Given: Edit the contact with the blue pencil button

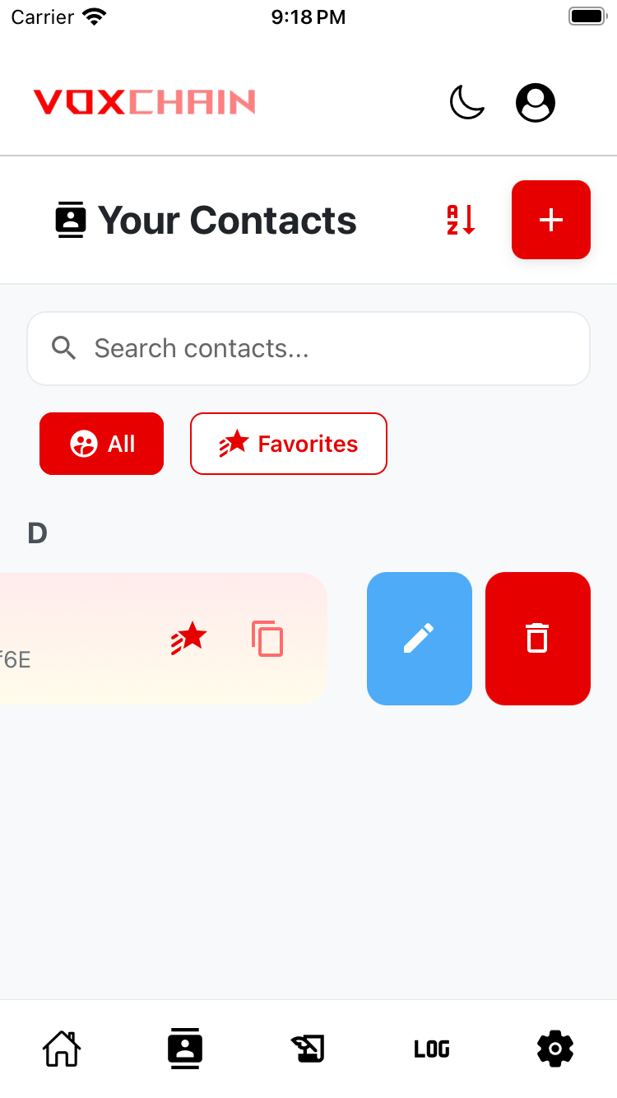Looking at the screenshot, I should click(x=420, y=639).
